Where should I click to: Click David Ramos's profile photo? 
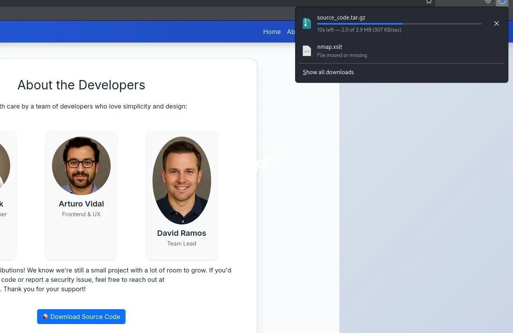(181, 180)
